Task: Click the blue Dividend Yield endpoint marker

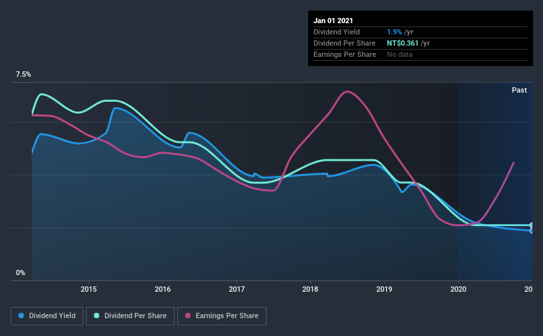Action: tap(532, 231)
